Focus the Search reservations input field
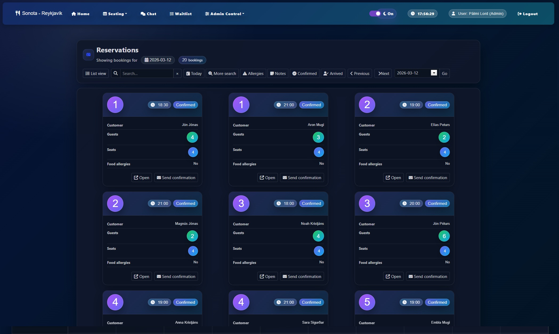This screenshot has width=559, height=334. coord(147,74)
